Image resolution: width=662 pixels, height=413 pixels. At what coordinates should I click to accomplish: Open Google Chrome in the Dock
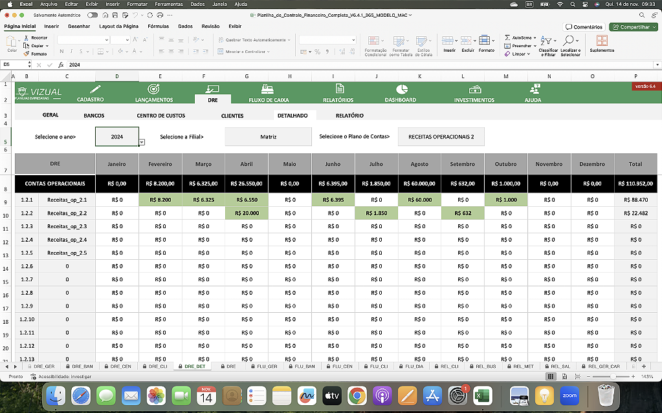pos(357,396)
